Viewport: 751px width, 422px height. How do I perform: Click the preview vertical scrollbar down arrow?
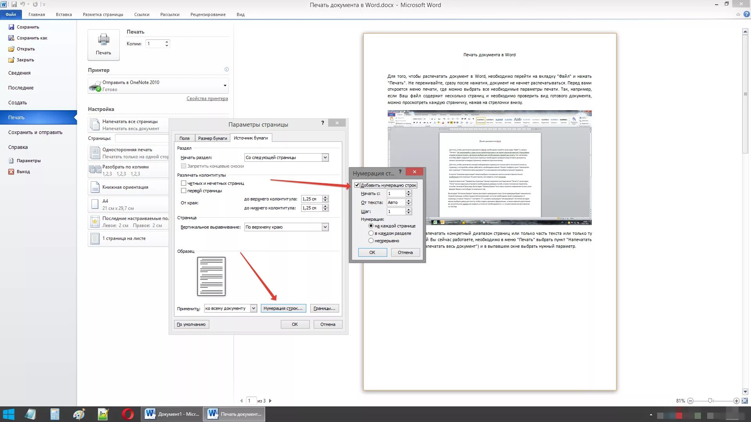(x=746, y=392)
